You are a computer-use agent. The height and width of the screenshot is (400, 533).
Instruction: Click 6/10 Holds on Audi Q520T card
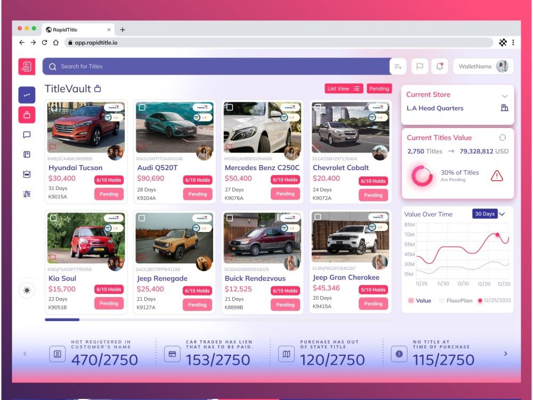tap(198, 180)
